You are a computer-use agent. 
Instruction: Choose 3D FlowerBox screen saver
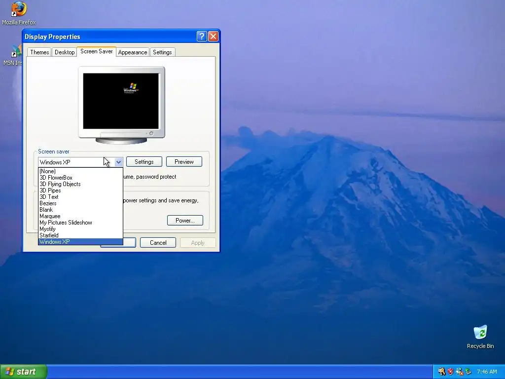click(x=80, y=178)
